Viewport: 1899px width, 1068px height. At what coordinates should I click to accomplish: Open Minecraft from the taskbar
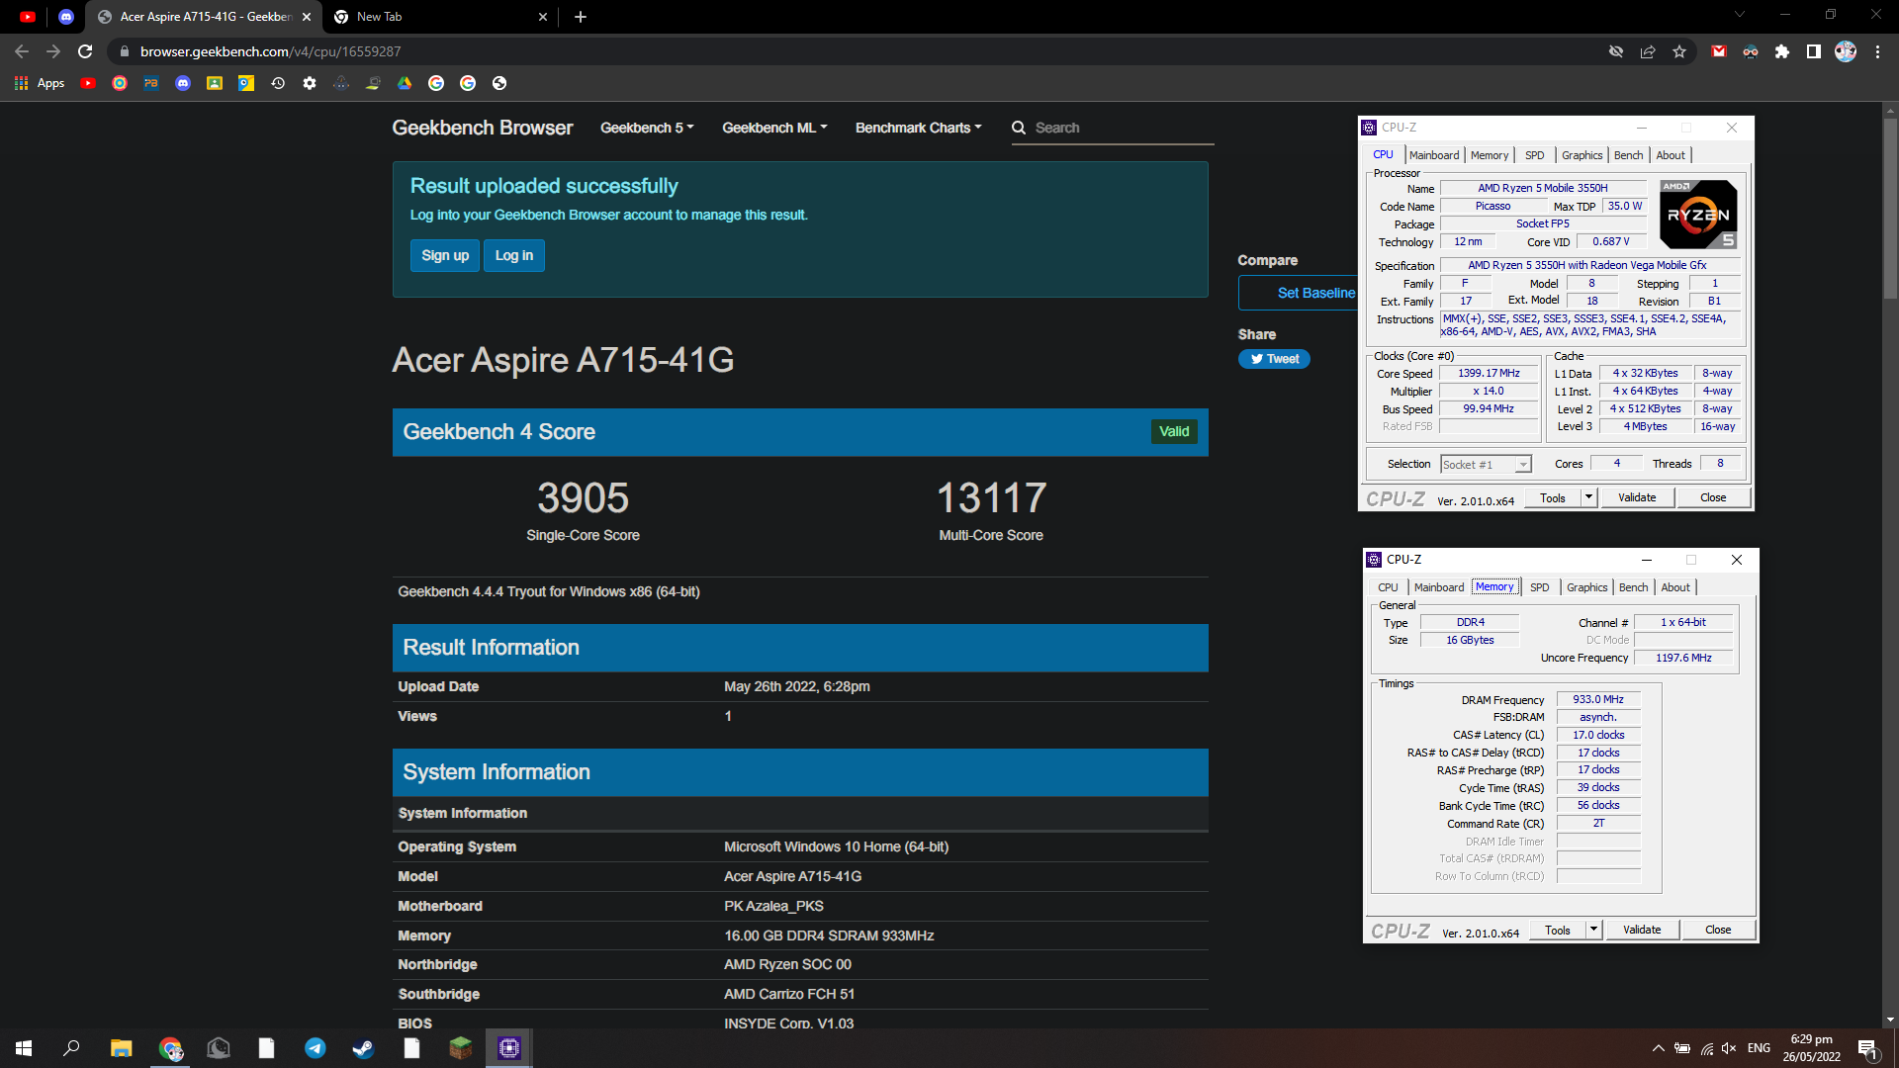[460, 1048]
